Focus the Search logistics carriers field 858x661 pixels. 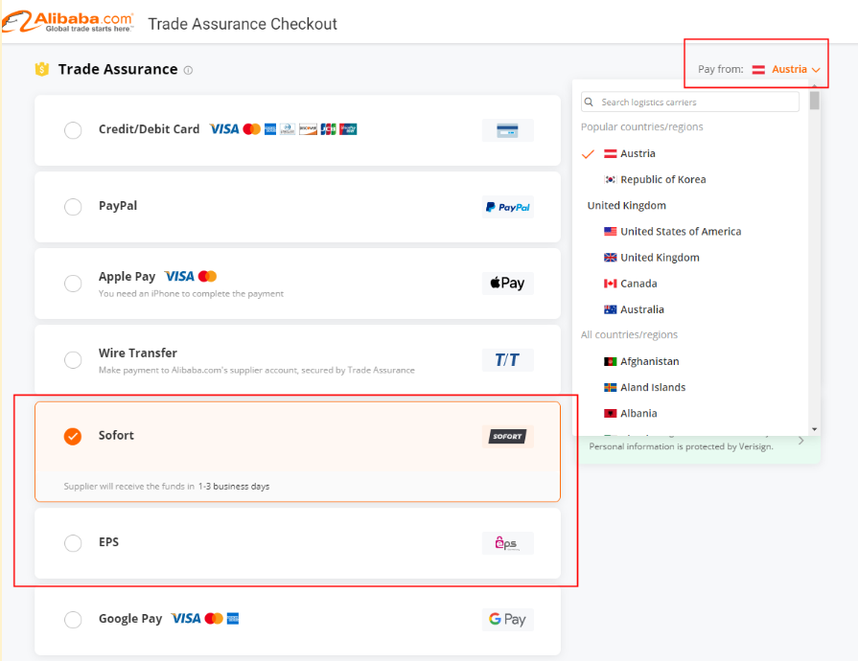pos(690,102)
